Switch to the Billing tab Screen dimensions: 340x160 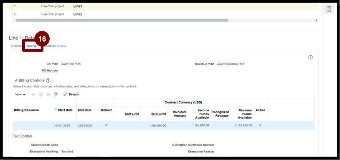tap(32, 46)
